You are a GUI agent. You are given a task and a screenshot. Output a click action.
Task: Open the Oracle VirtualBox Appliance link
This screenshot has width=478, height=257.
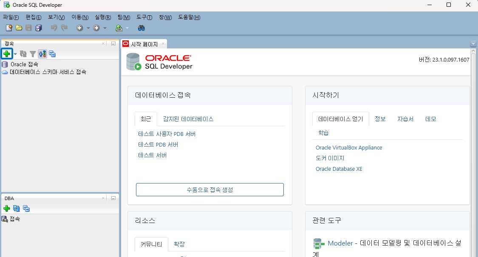pyautogui.click(x=349, y=147)
